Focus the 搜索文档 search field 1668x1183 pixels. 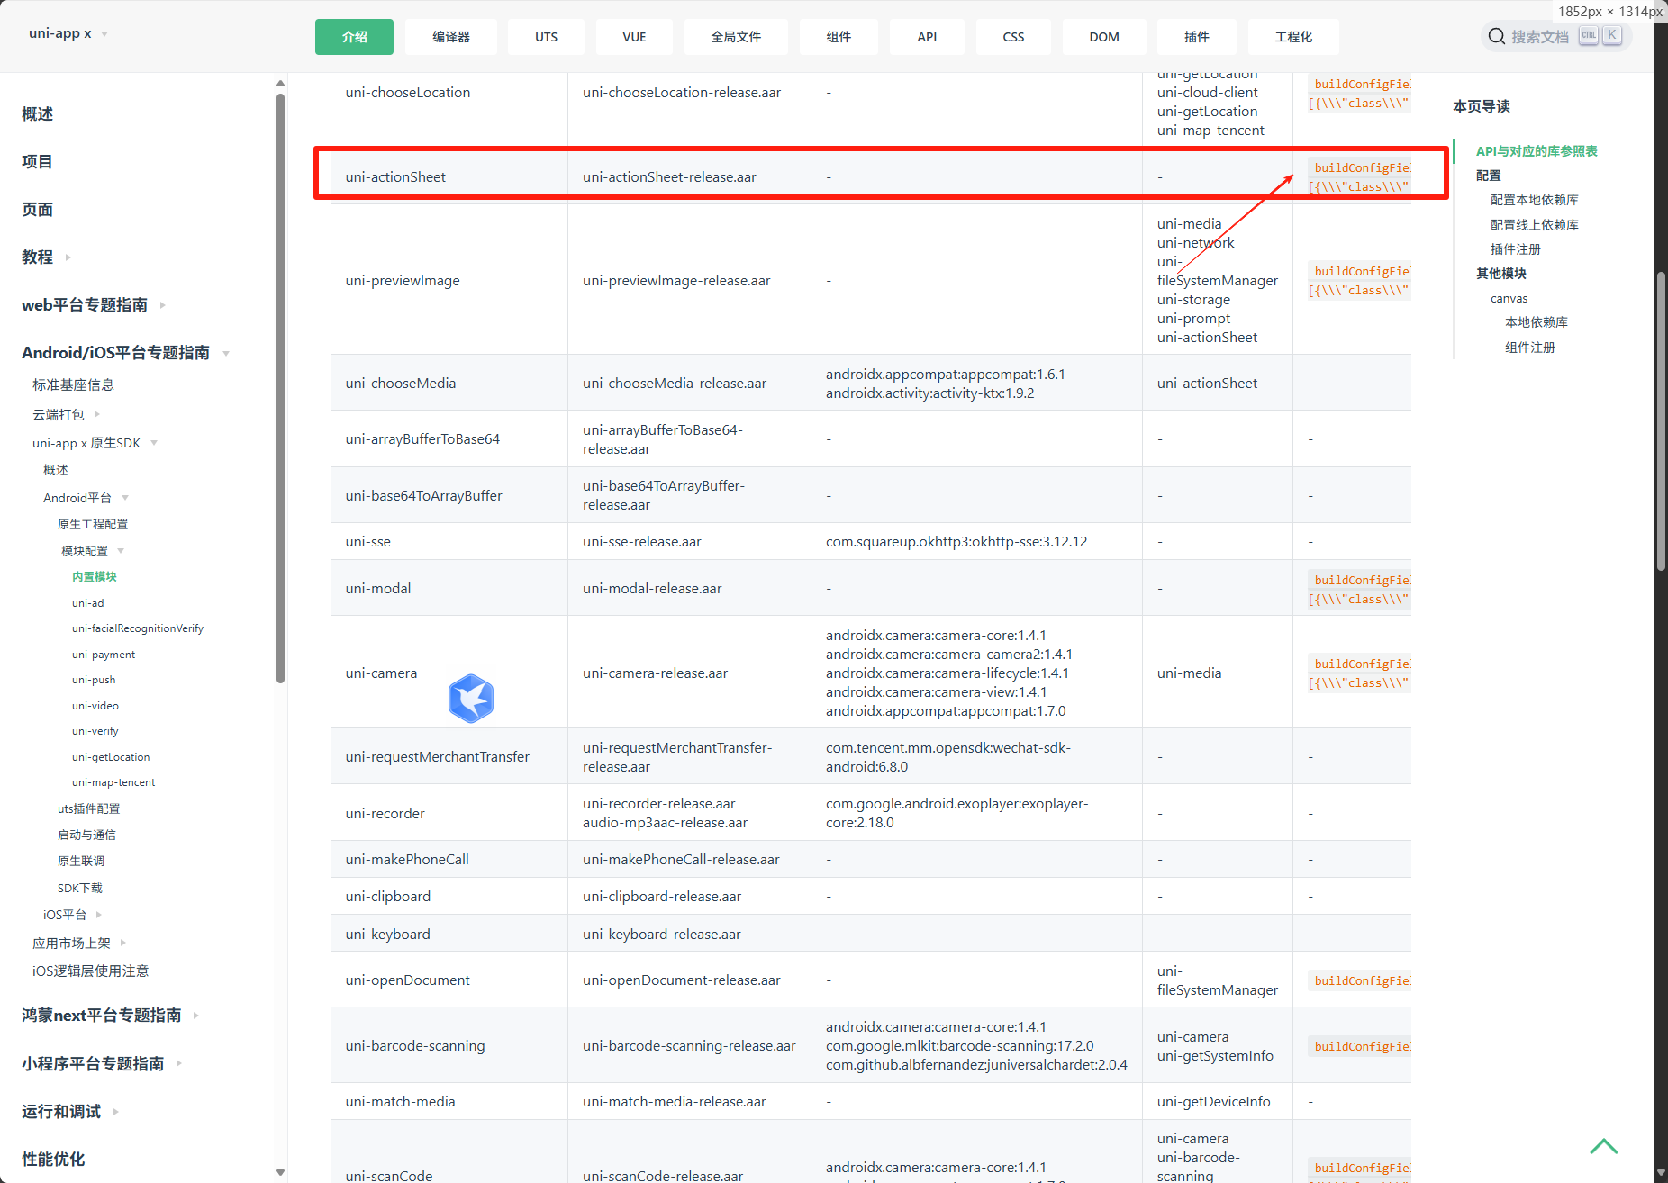tap(1555, 36)
